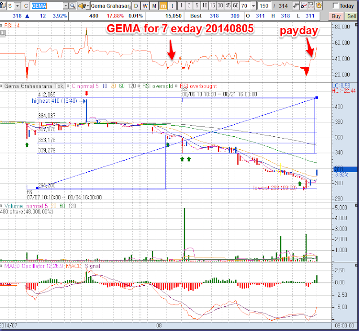
Task: Select the 60 minute interval button
Action: (236, 5)
